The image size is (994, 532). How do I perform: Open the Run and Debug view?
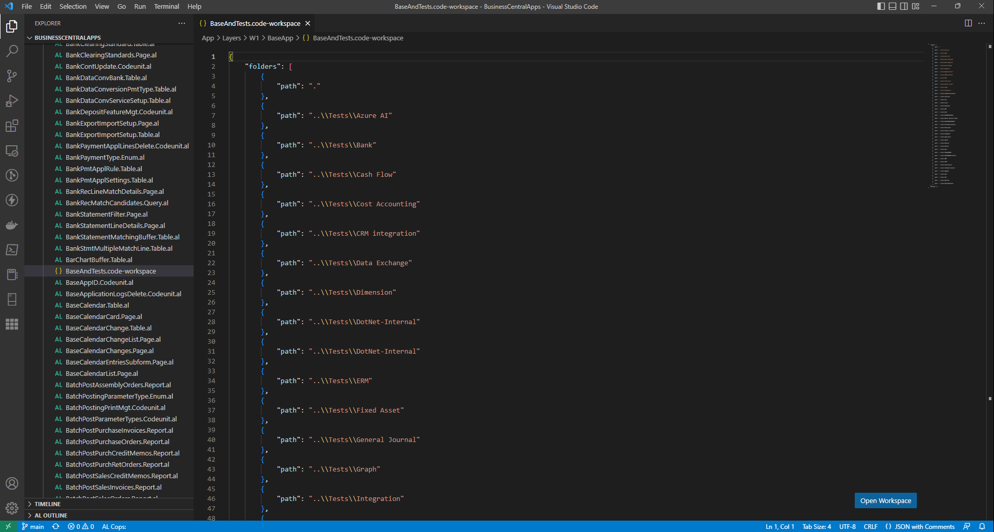(x=12, y=100)
